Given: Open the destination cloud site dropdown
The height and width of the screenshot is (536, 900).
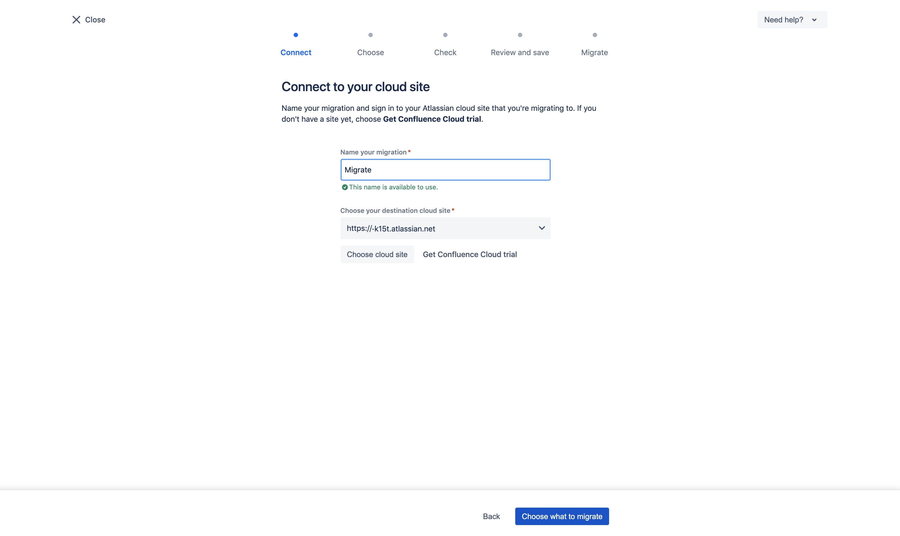Looking at the screenshot, I should click(x=433, y=228).
